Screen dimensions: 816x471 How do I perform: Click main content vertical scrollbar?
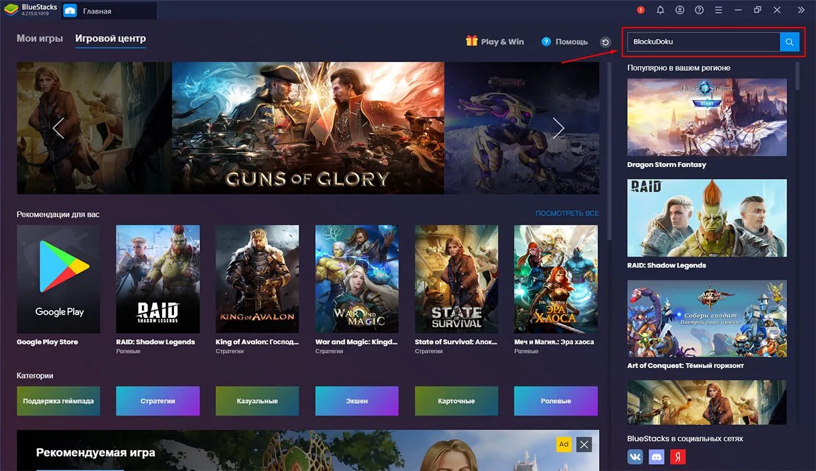(609, 151)
